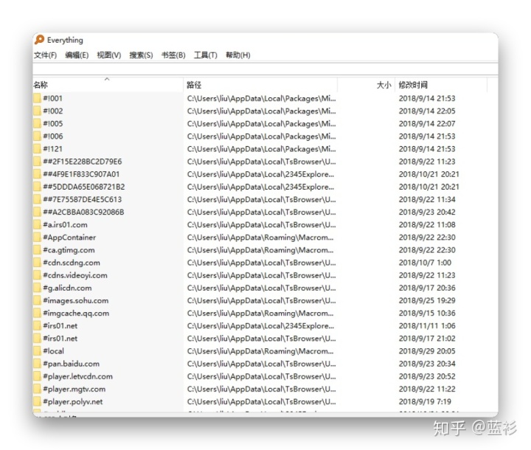Image resolution: width=531 pixels, height=450 pixels.
Task: Select folder icon of #!006
Action: pyautogui.click(x=37, y=136)
